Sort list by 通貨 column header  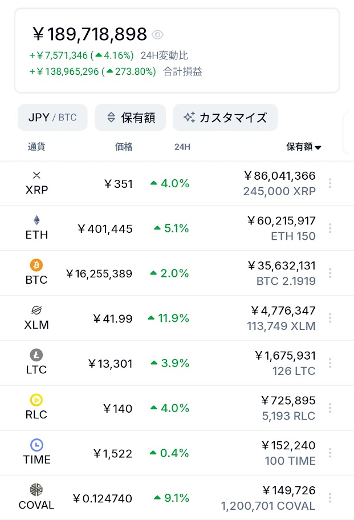(36, 147)
